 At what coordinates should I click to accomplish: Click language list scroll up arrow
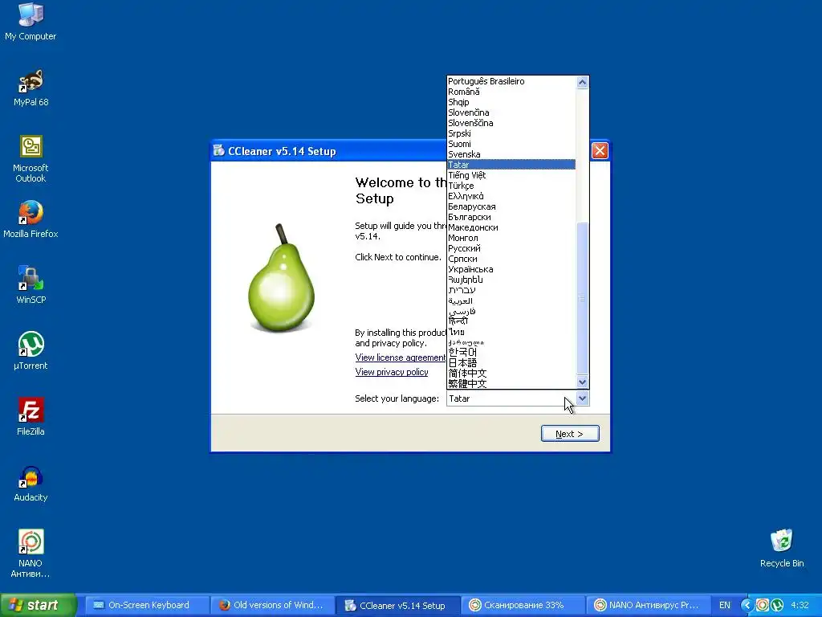click(x=583, y=83)
